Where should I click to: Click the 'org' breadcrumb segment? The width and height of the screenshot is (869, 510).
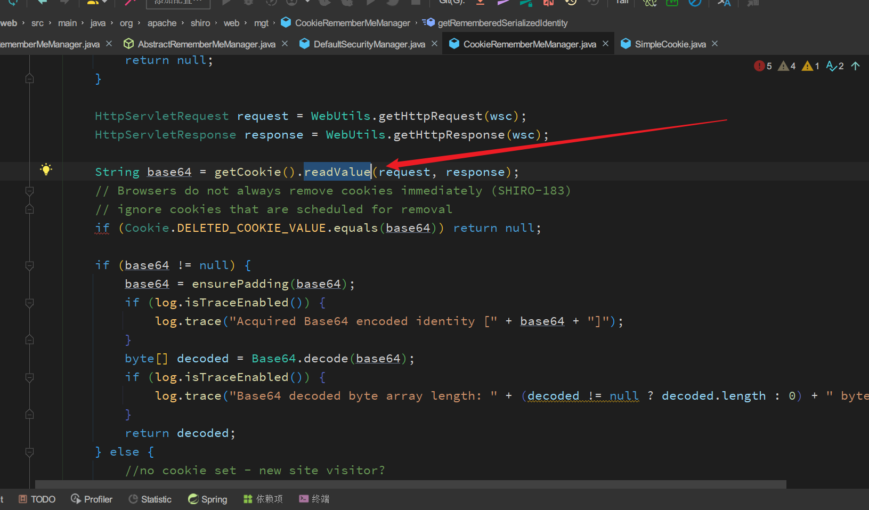126,23
